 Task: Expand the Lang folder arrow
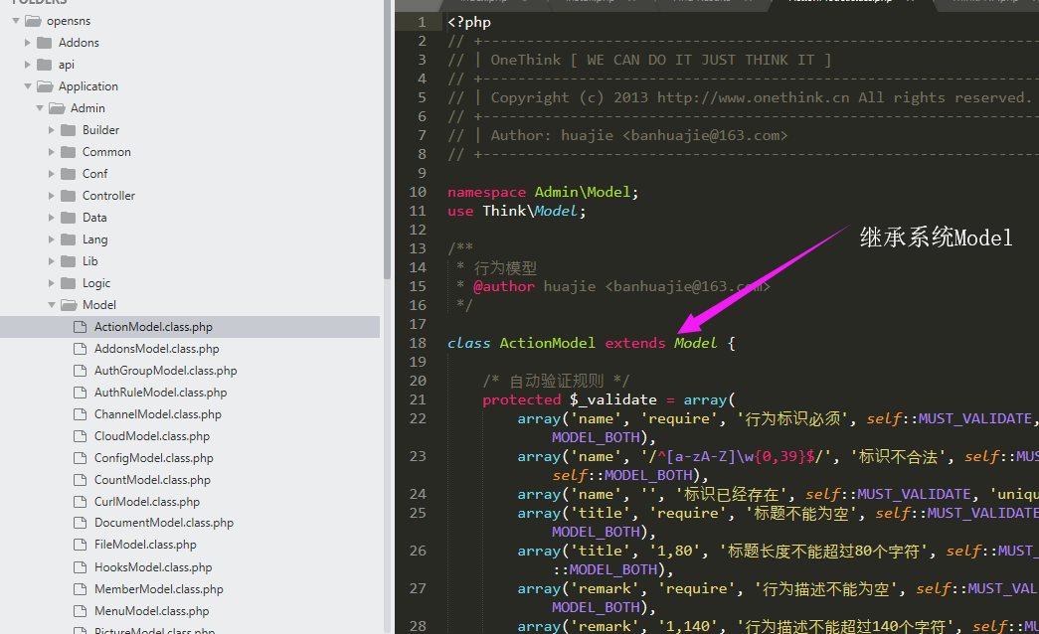[x=52, y=239]
